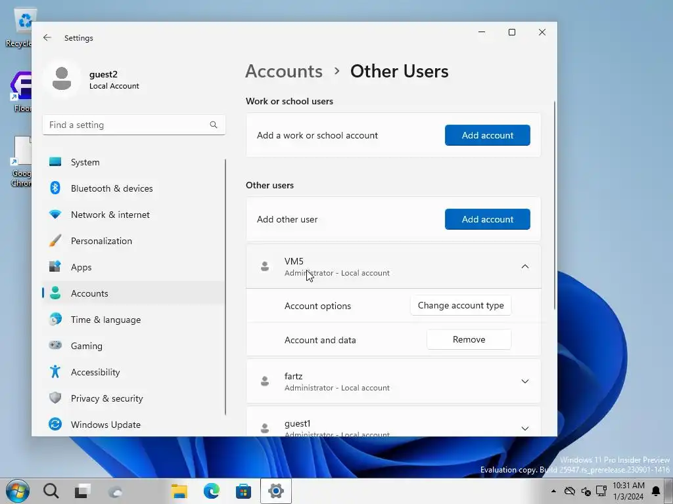
Task: Focus the Find a setting search box
Action: click(133, 125)
